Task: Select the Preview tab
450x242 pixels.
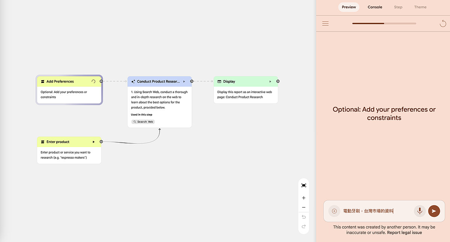Action: 349,7
